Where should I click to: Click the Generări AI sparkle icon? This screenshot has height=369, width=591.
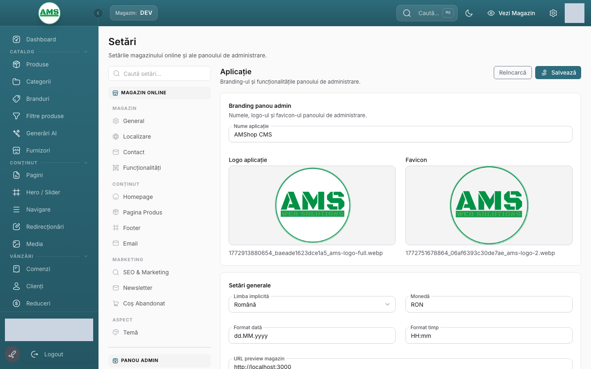16,133
